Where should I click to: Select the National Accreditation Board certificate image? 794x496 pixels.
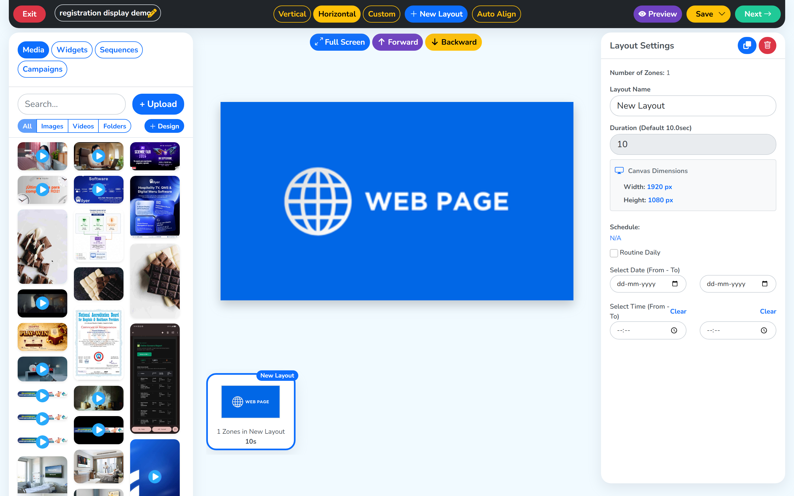pos(98,344)
